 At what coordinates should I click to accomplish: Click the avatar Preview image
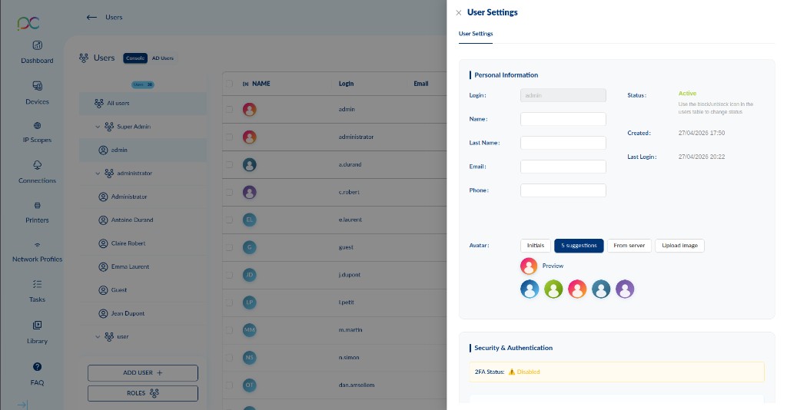(x=529, y=266)
